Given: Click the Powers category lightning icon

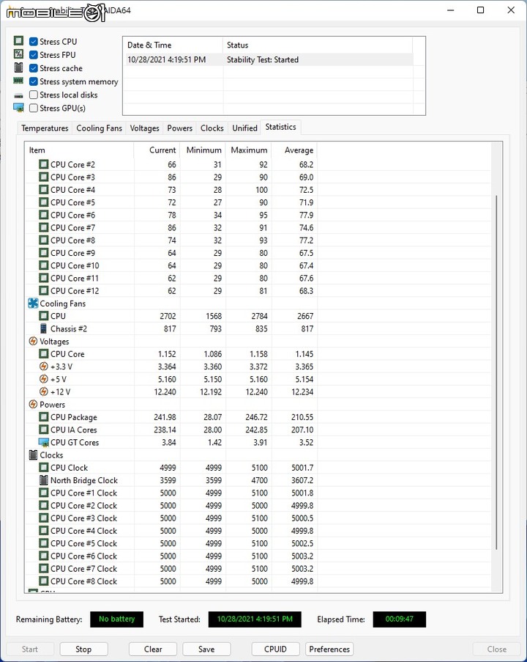Looking at the screenshot, I should click(33, 405).
